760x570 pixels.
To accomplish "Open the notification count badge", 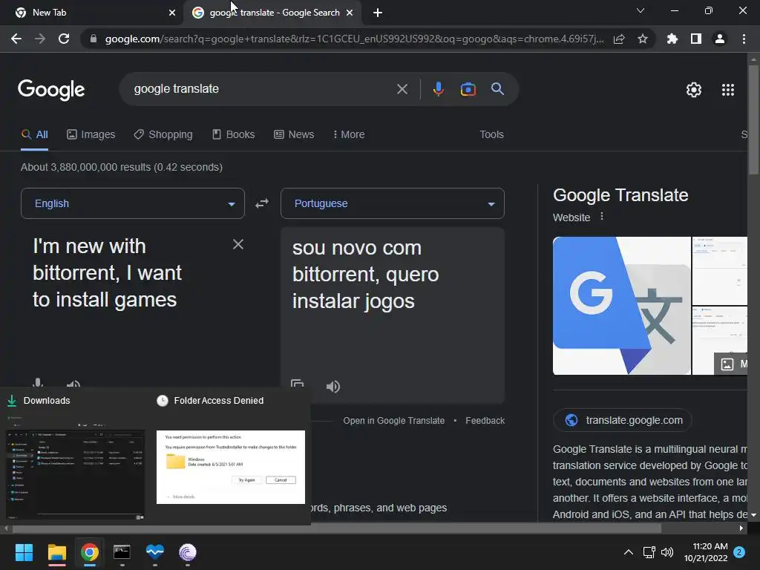I will pyautogui.click(x=739, y=552).
